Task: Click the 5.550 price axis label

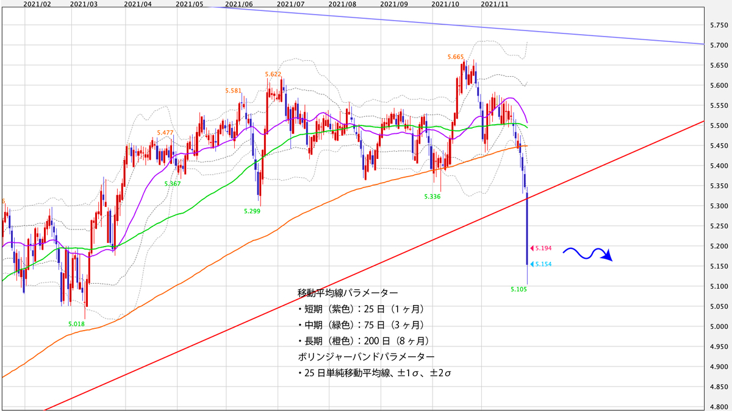Action: coord(719,105)
